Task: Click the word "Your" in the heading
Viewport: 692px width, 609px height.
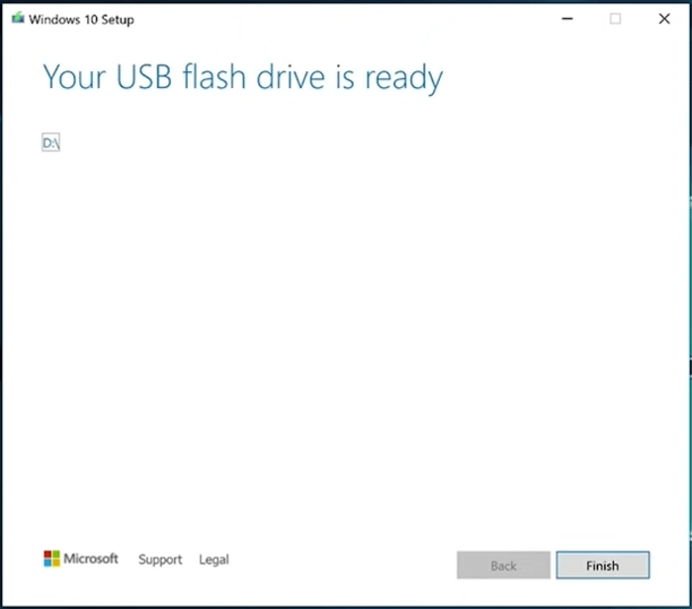Action: coord(74,77)
